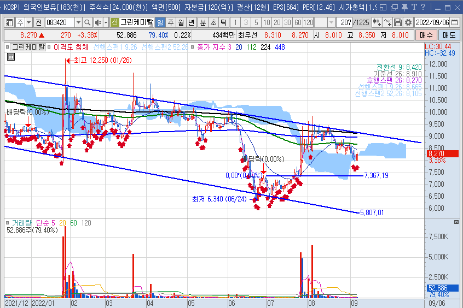463x308 pixels.
Task: Open the calendar date picker icon
Action: (x=455, y=22)
